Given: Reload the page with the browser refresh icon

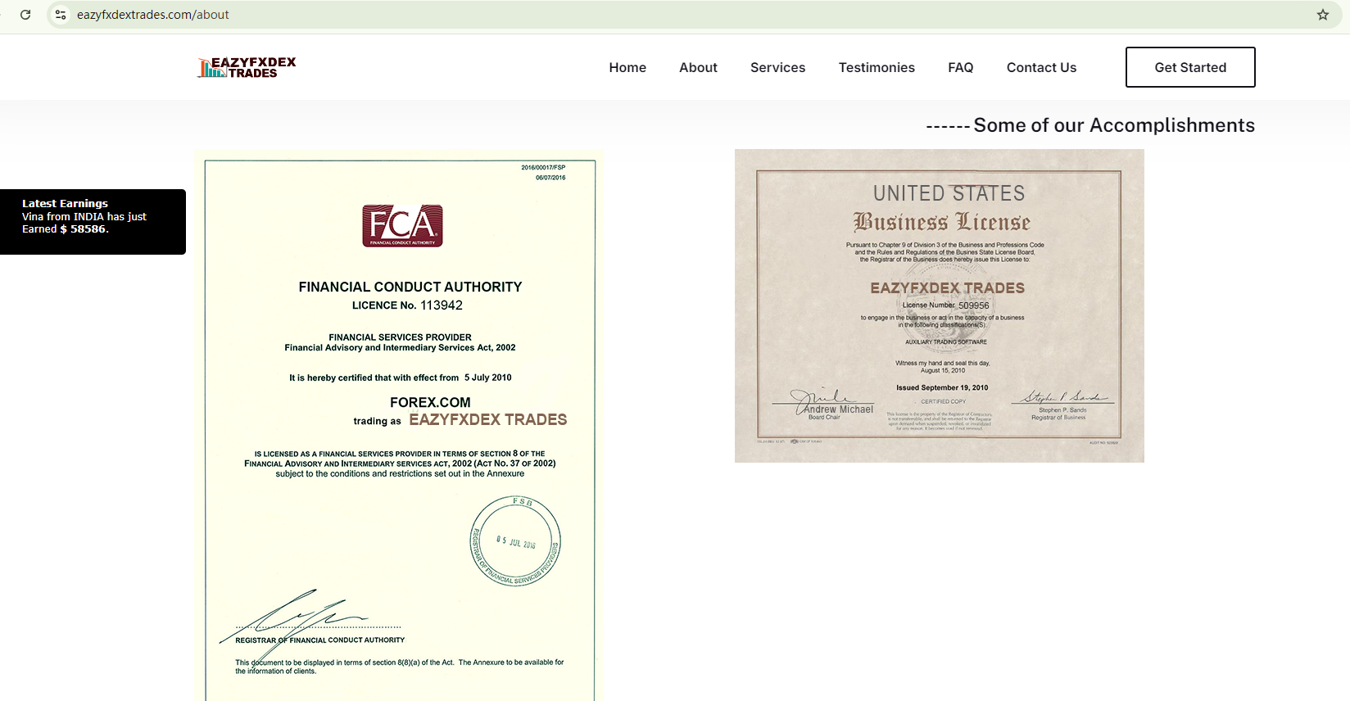Looking at the screenshot, I should [x=25, y=15].
